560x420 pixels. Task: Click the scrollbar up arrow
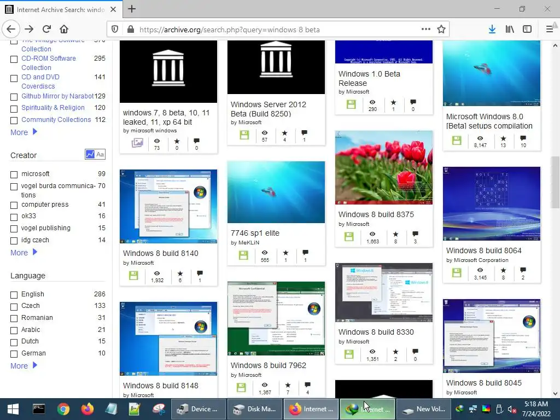point(555,45)
